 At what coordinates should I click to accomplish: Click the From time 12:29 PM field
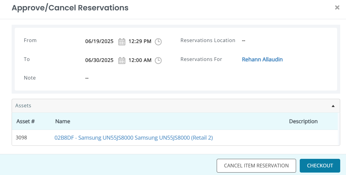coord(140,41)
